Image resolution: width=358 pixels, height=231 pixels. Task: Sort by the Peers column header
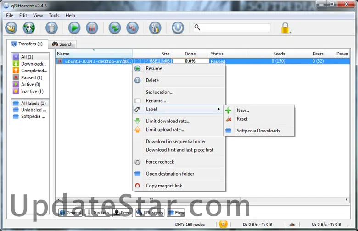(306, 54)
